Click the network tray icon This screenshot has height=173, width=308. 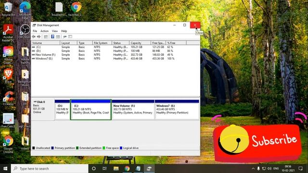tap(264, 169)
